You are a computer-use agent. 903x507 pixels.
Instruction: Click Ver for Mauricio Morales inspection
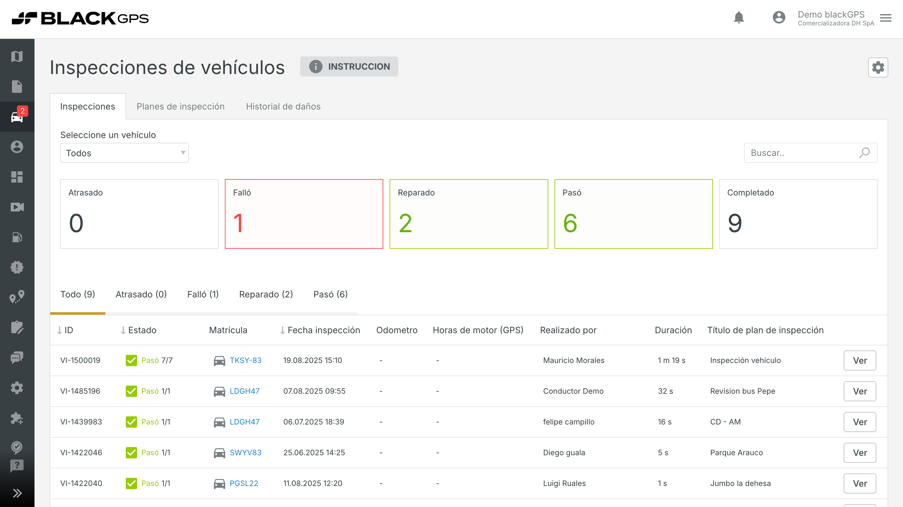[x=859, y=360]
